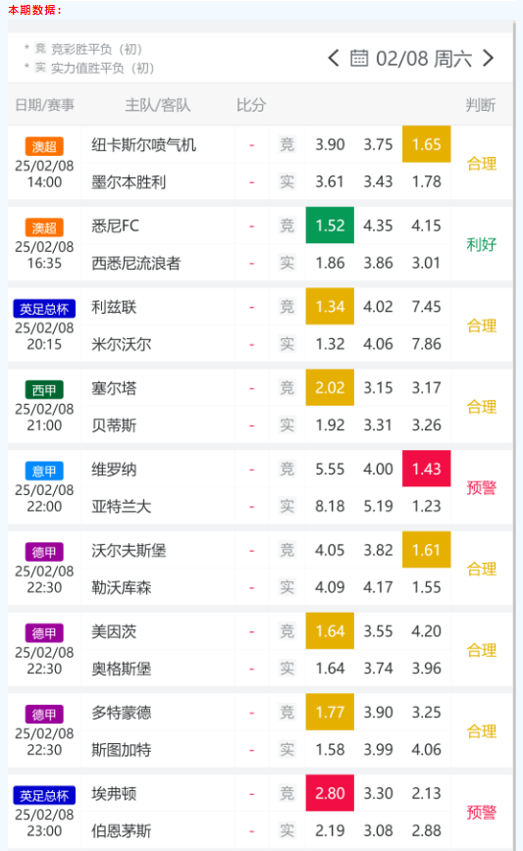Click the orange 澳超 tag at 14:00
Image resolution: width=523 pixels, height=851 pixels.
[x=44, y=146]
